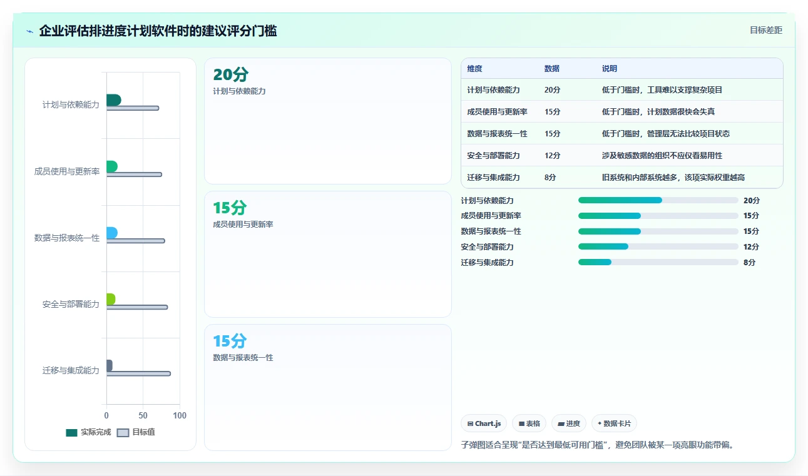Click the chart axis label 100
The height and width of the screenshot is (476, 808).
[x=180, y=416]
